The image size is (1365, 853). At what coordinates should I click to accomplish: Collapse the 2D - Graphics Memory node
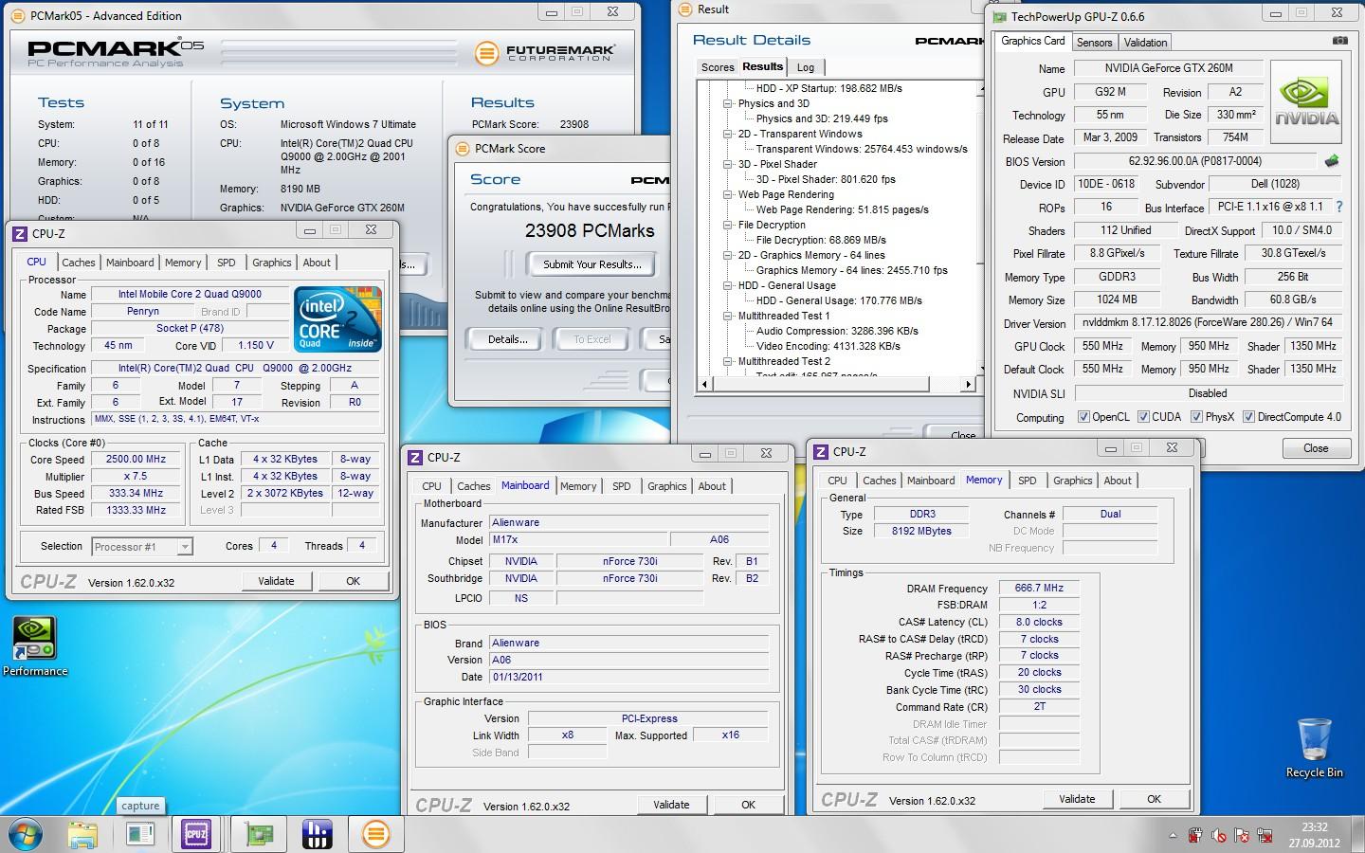(727, 255)
